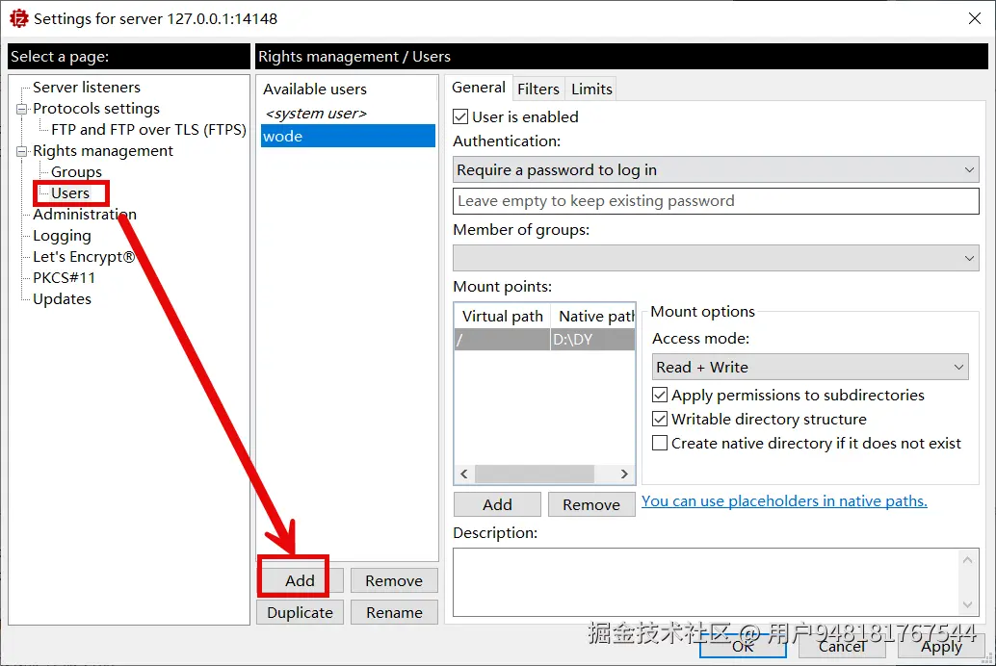
Task: Toggle Writable directory structure checkbox
Action: pos(660,419)
